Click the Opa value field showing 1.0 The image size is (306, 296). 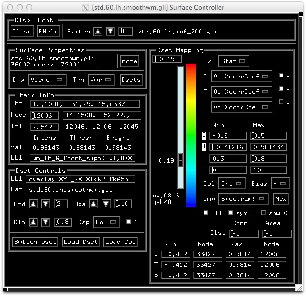(123, 204)
